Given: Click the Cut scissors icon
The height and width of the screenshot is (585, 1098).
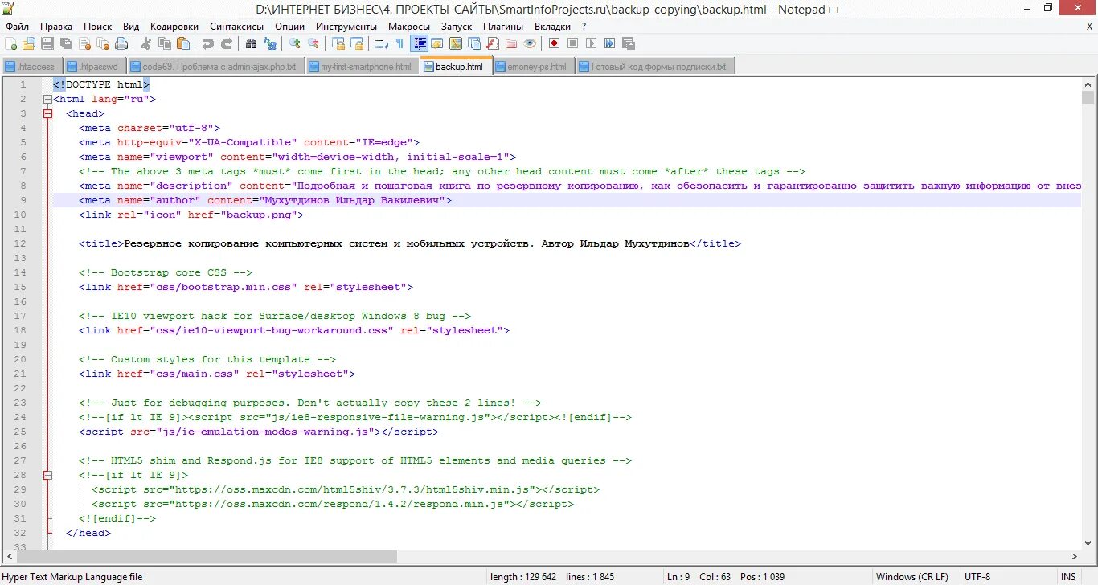Looking at the screenshot, I should [x=146, y=43].
